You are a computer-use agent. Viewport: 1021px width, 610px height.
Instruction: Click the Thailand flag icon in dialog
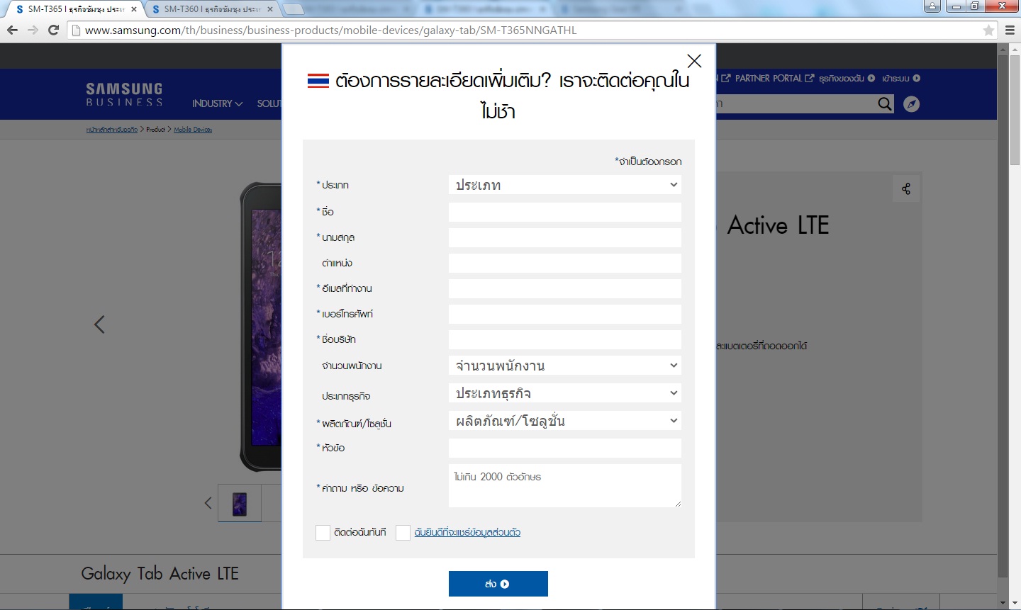(x=318, y=81)
